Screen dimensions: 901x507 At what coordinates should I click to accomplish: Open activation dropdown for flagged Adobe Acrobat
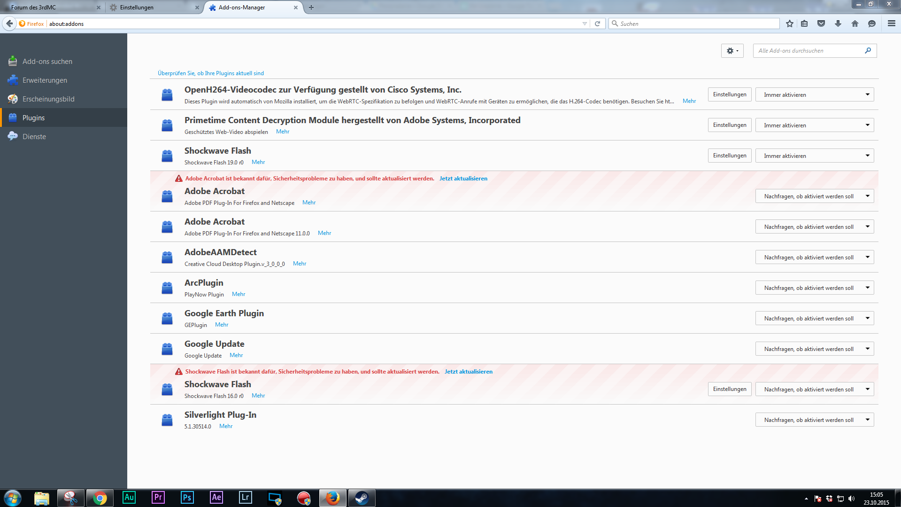coord(815,196)
